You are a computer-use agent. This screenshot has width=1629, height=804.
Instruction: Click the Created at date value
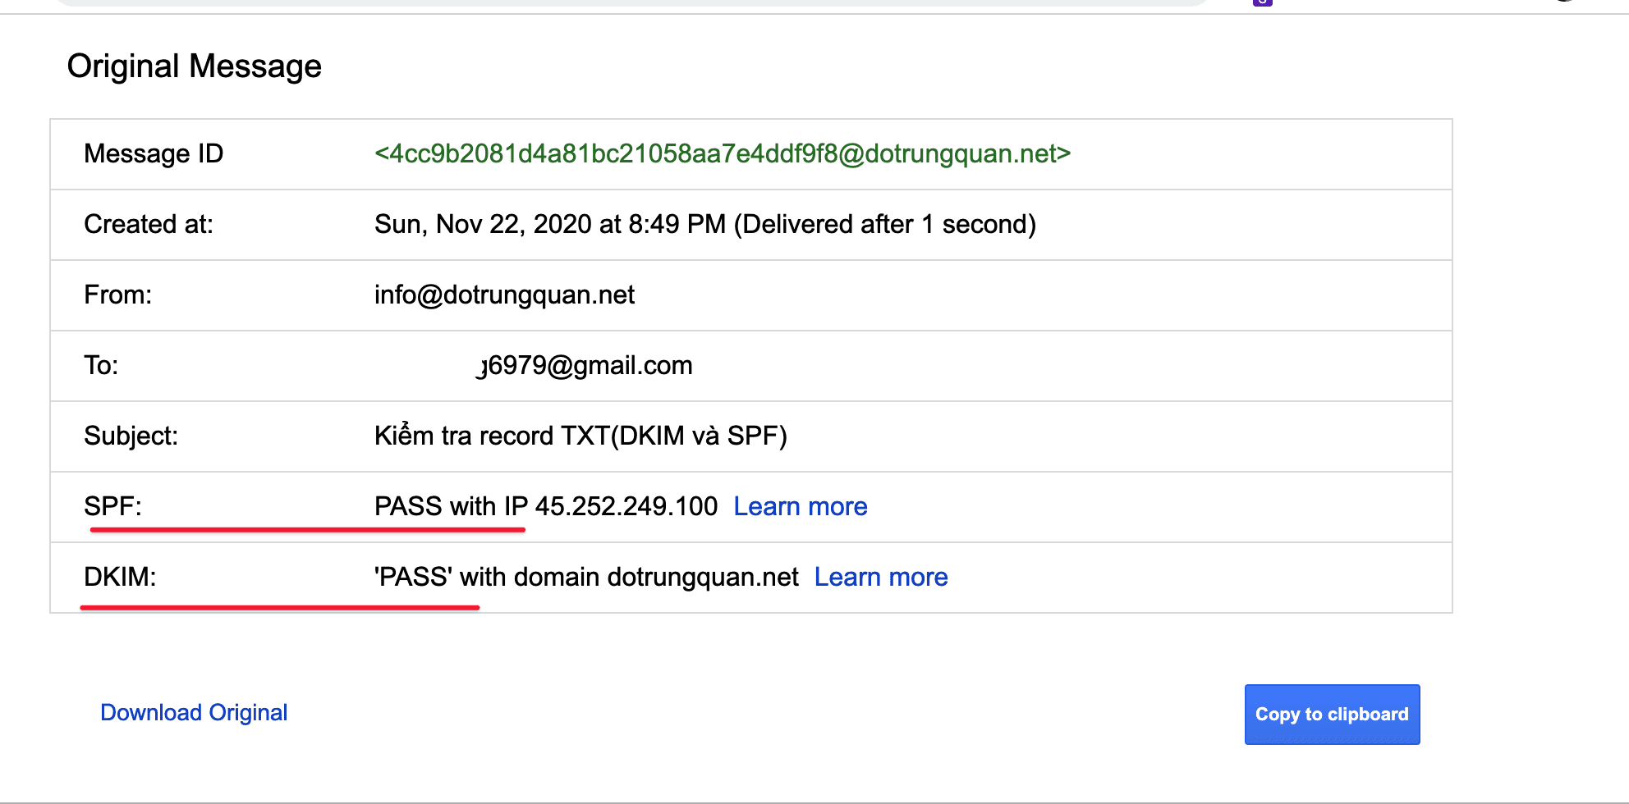tap(704, 224)
